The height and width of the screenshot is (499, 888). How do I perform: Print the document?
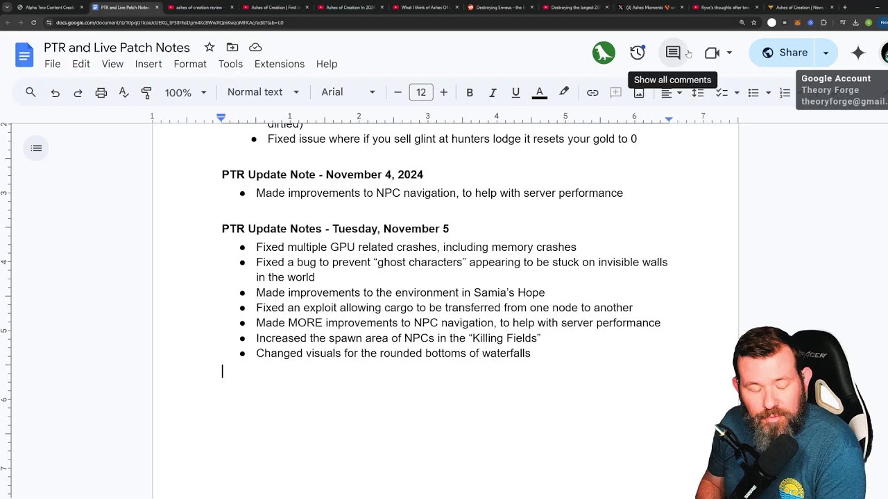coord(101,92)
